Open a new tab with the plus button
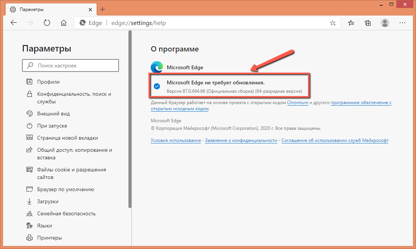416x249 pixels. click(103, 9)
